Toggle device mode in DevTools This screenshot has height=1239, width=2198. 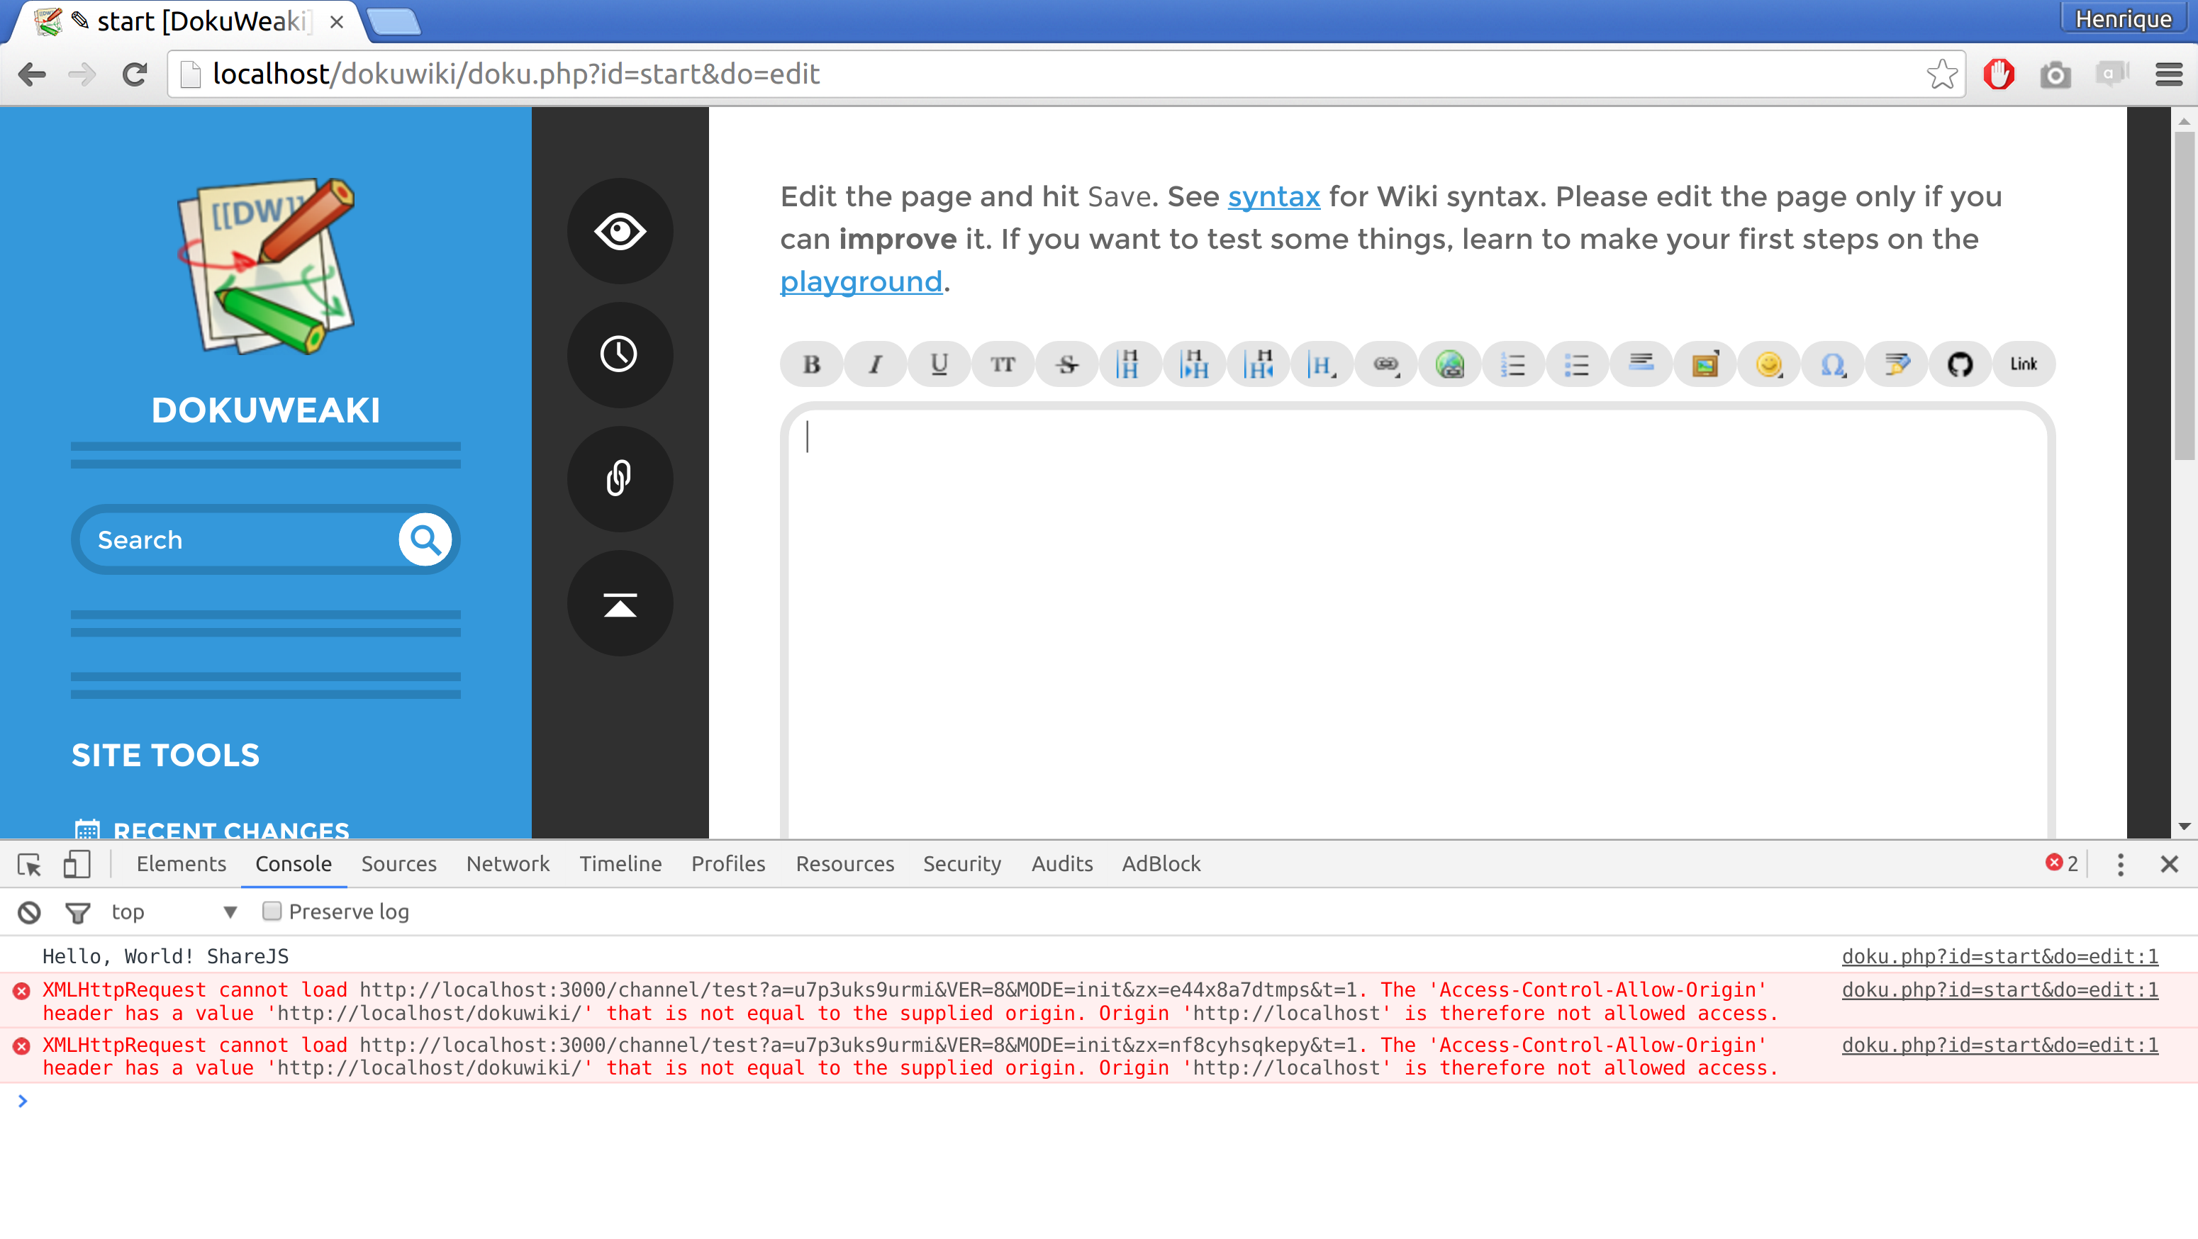pyautogui.click(x=77, y=864)
